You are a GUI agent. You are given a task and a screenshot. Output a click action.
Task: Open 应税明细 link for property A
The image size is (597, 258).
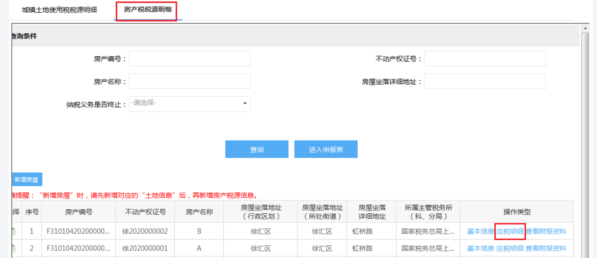[510, 249]
